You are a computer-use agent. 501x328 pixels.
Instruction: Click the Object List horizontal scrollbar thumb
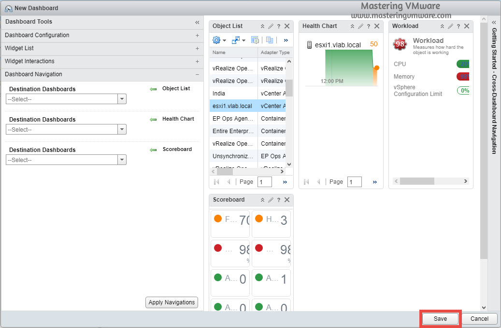pyautogui.click(x=225, y=172)
